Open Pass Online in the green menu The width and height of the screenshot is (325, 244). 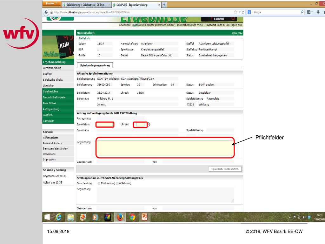[58, 103]
